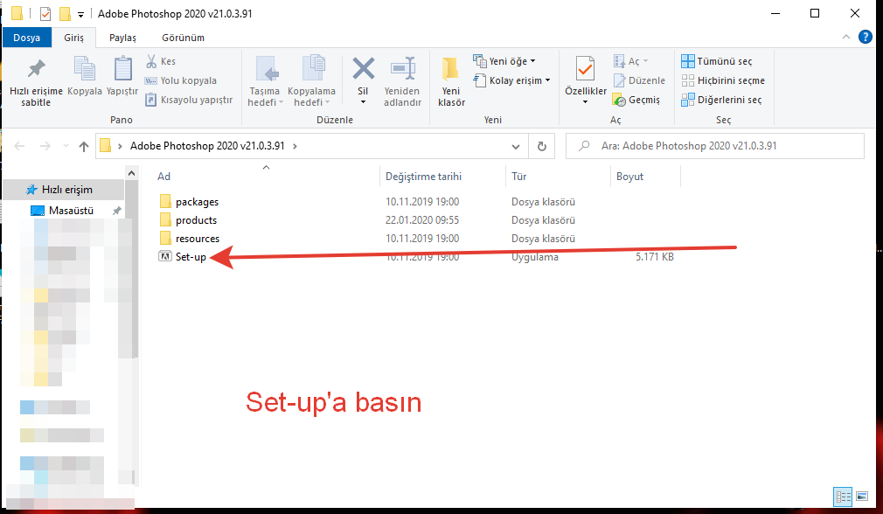Switch to Paylaş ribbon tab
This screenshot has width=883, height=514.
pos(122,38)
